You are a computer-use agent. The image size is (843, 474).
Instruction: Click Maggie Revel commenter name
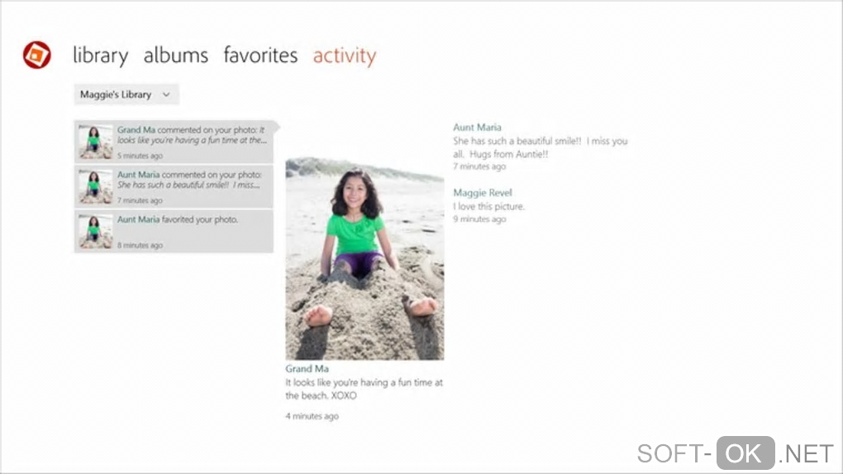click(x=483, y=192)
